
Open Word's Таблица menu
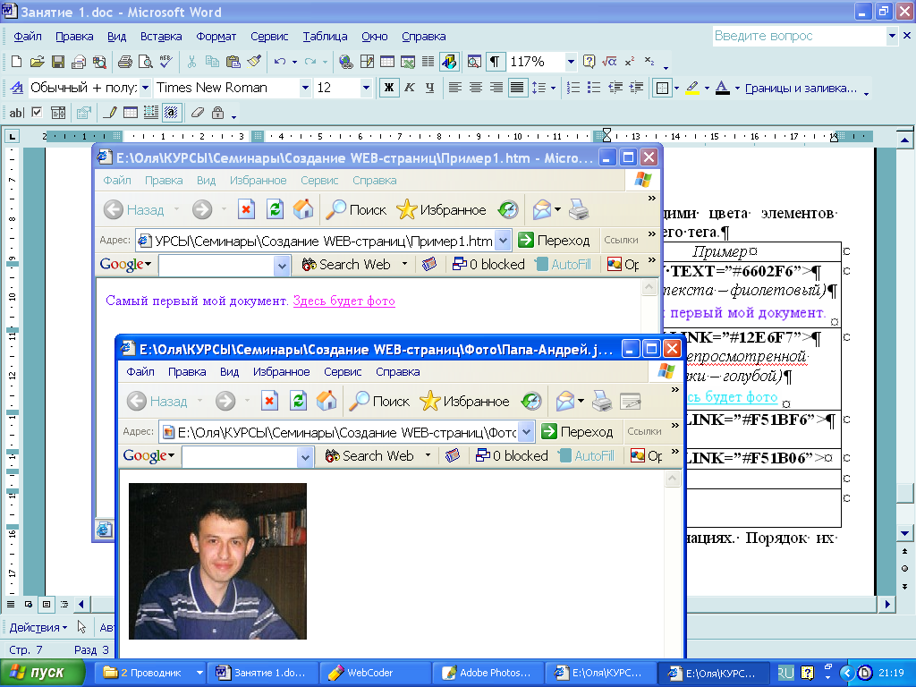pyautogui.click(x=325, y=36)
